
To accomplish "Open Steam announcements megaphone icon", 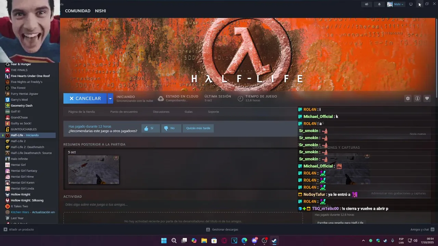I will coord(366,4).
